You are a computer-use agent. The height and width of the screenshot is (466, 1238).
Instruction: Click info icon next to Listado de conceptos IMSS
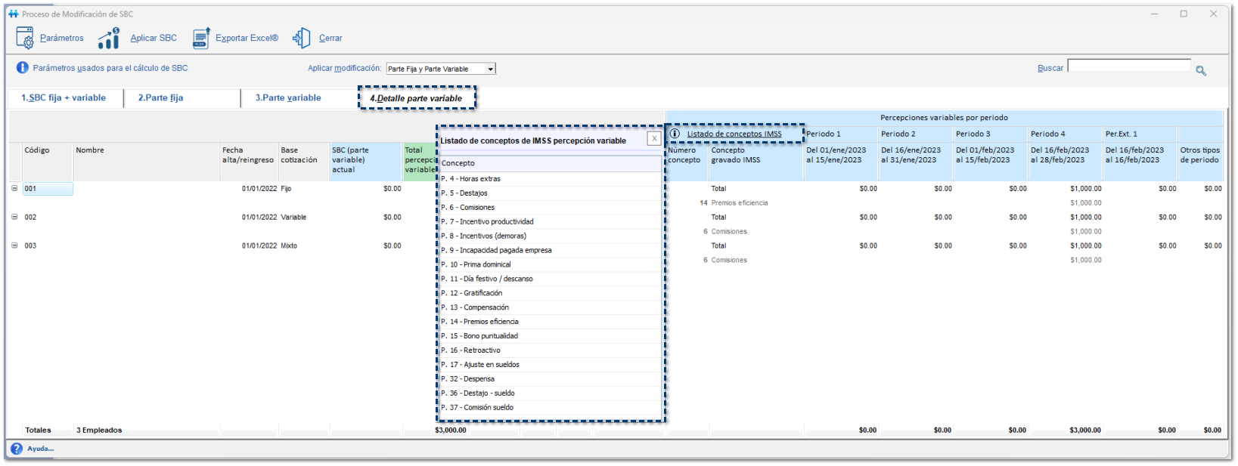pyautogui.click(x=675, y=134)
